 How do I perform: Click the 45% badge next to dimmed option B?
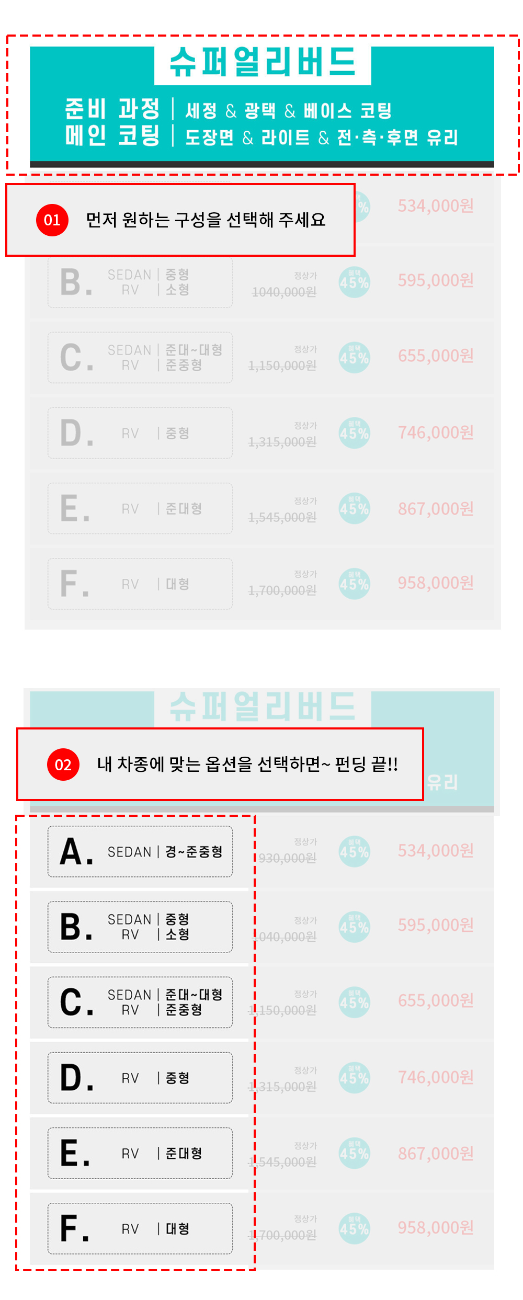[x=354, y=282]
